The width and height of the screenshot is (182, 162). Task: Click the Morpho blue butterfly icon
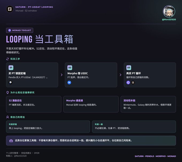[x=69, y=82]
